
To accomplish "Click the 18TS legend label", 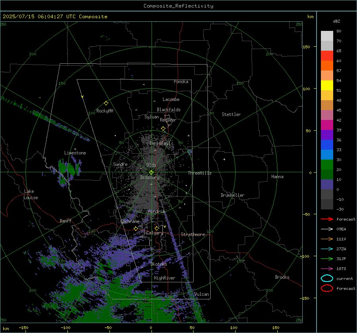I will pyautogui.click(x=341, y=269).
